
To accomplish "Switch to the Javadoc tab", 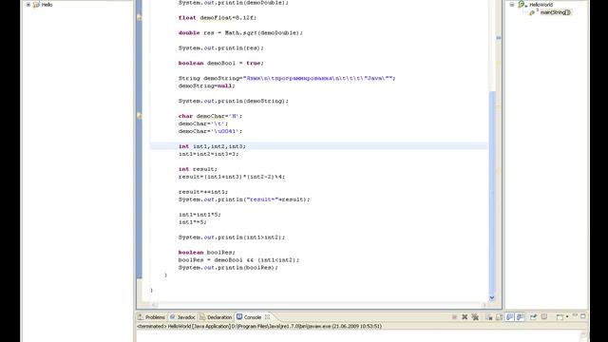I will [182, 317].
